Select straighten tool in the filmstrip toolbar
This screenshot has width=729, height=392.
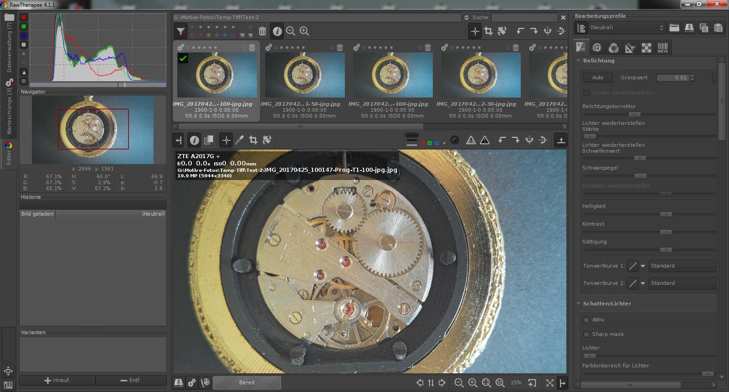coord(502,31)
